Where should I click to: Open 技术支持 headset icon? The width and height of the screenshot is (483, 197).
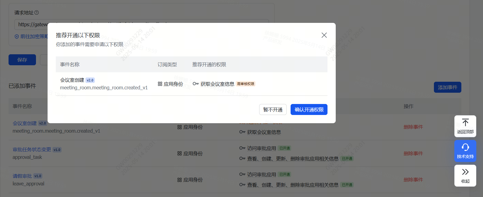[465, 147]
